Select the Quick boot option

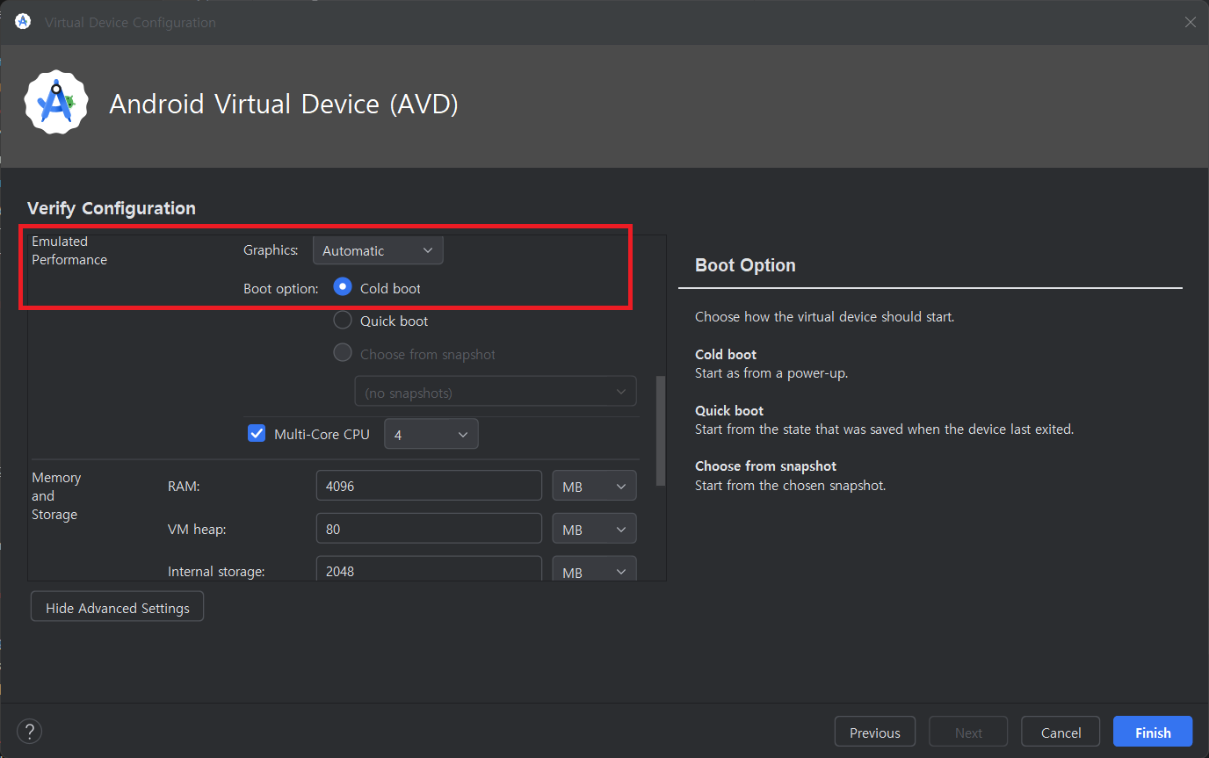343,321
